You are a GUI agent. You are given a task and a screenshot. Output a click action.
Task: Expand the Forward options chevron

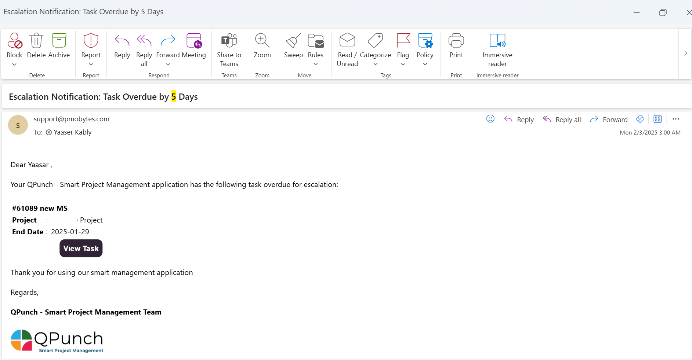[x=168, y=65]
